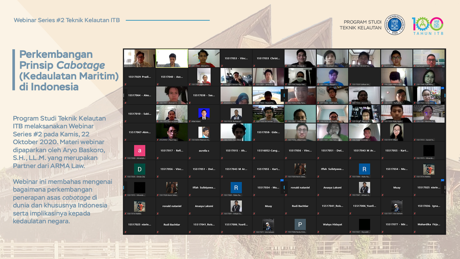Click the 100 Tahun ITB logo
460x259 pixels.
[428, 26]
